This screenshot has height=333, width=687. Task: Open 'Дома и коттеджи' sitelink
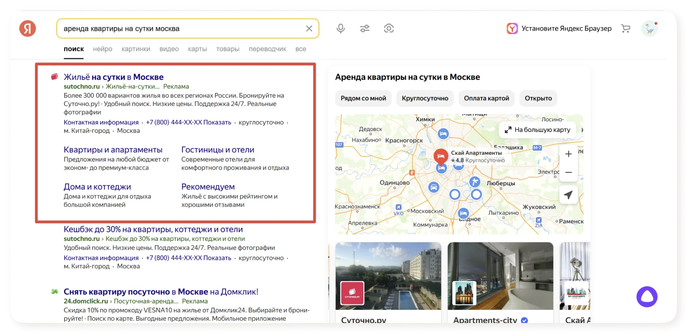tap(97, 187)
